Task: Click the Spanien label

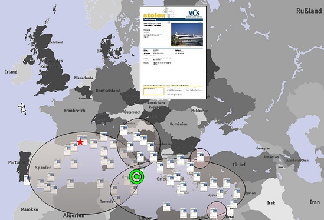Action: tap(44, 168)
